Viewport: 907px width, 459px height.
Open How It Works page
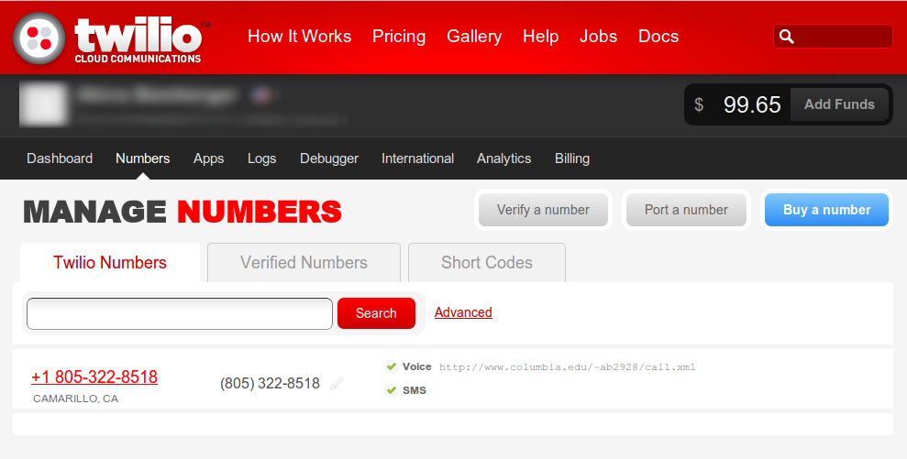tap(300, 36)
